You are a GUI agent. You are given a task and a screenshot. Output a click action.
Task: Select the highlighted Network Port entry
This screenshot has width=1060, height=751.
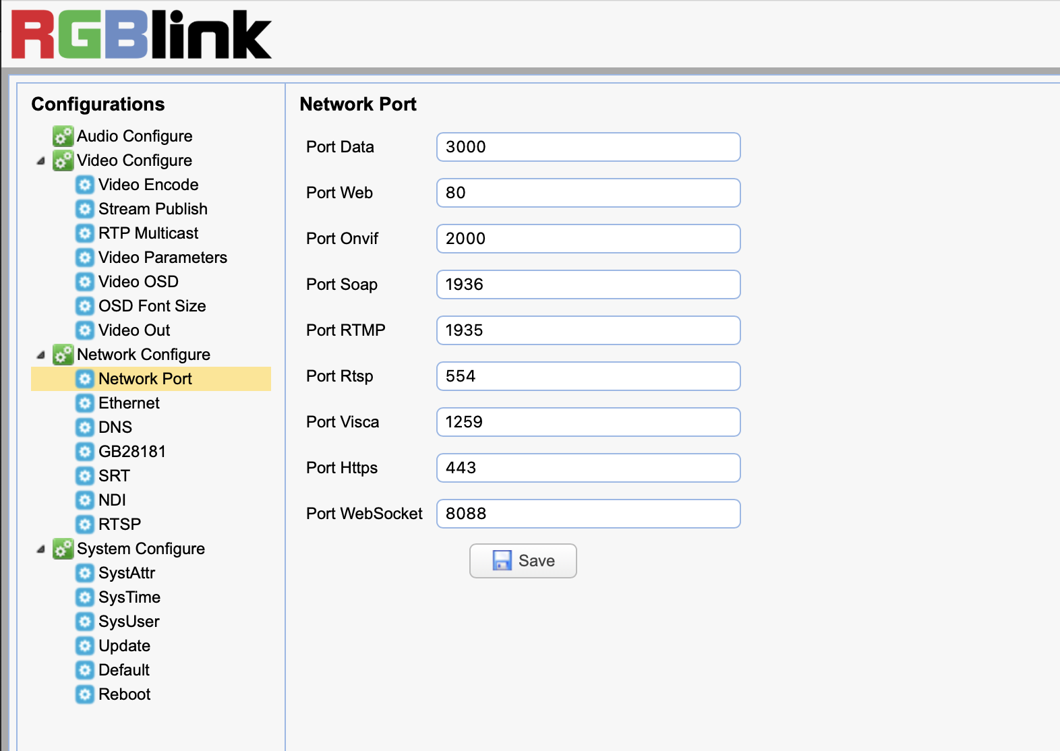pyautogui.click(x=151, y=379)
